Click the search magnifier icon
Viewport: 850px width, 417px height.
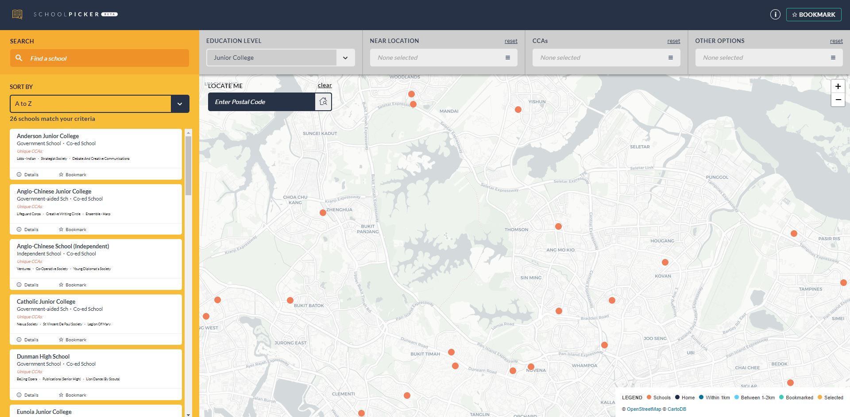(x=19, y=58)
